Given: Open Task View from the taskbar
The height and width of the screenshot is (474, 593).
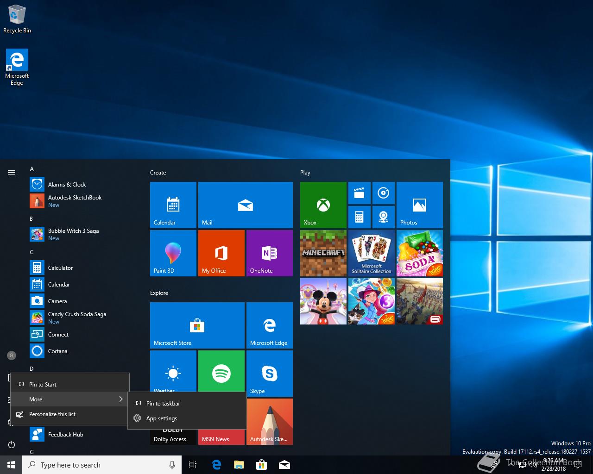Looking at the screenshot, I should [193, 465].
